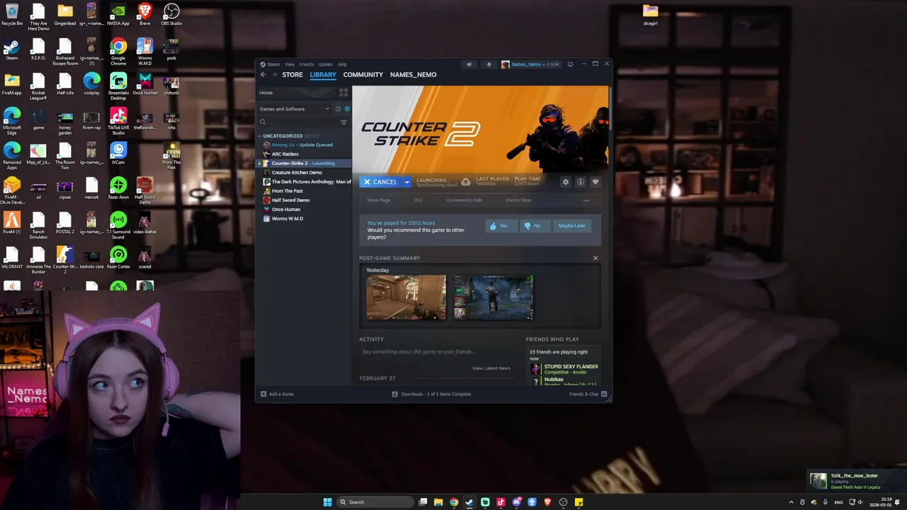Open Counter-Strike 2 Store Page link
Screen dimensions: 907x510
tap(378, 200)
